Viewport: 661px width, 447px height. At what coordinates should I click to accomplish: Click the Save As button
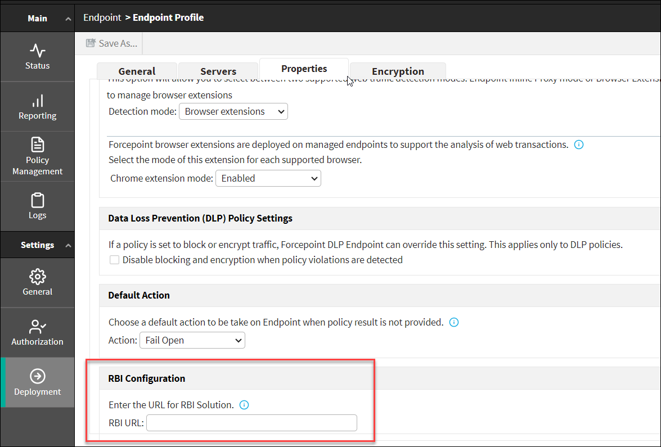pos(111,43)
